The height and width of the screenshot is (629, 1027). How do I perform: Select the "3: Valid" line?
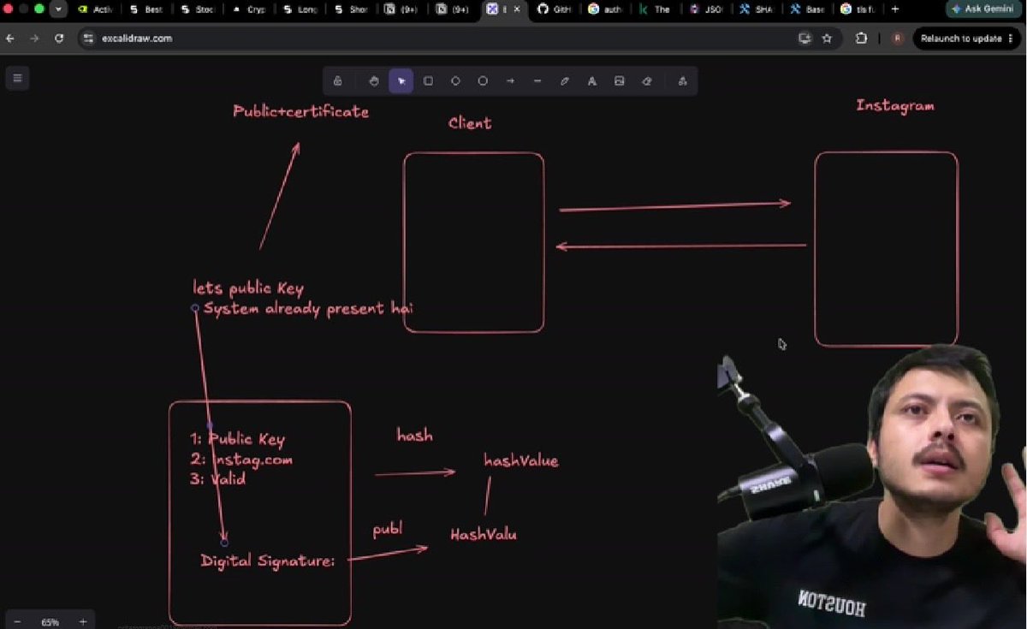pos(217,479)
